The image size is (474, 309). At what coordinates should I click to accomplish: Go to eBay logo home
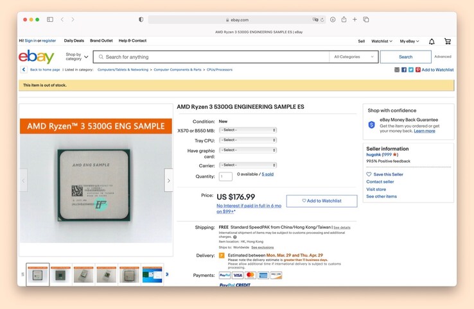point(36,56)
